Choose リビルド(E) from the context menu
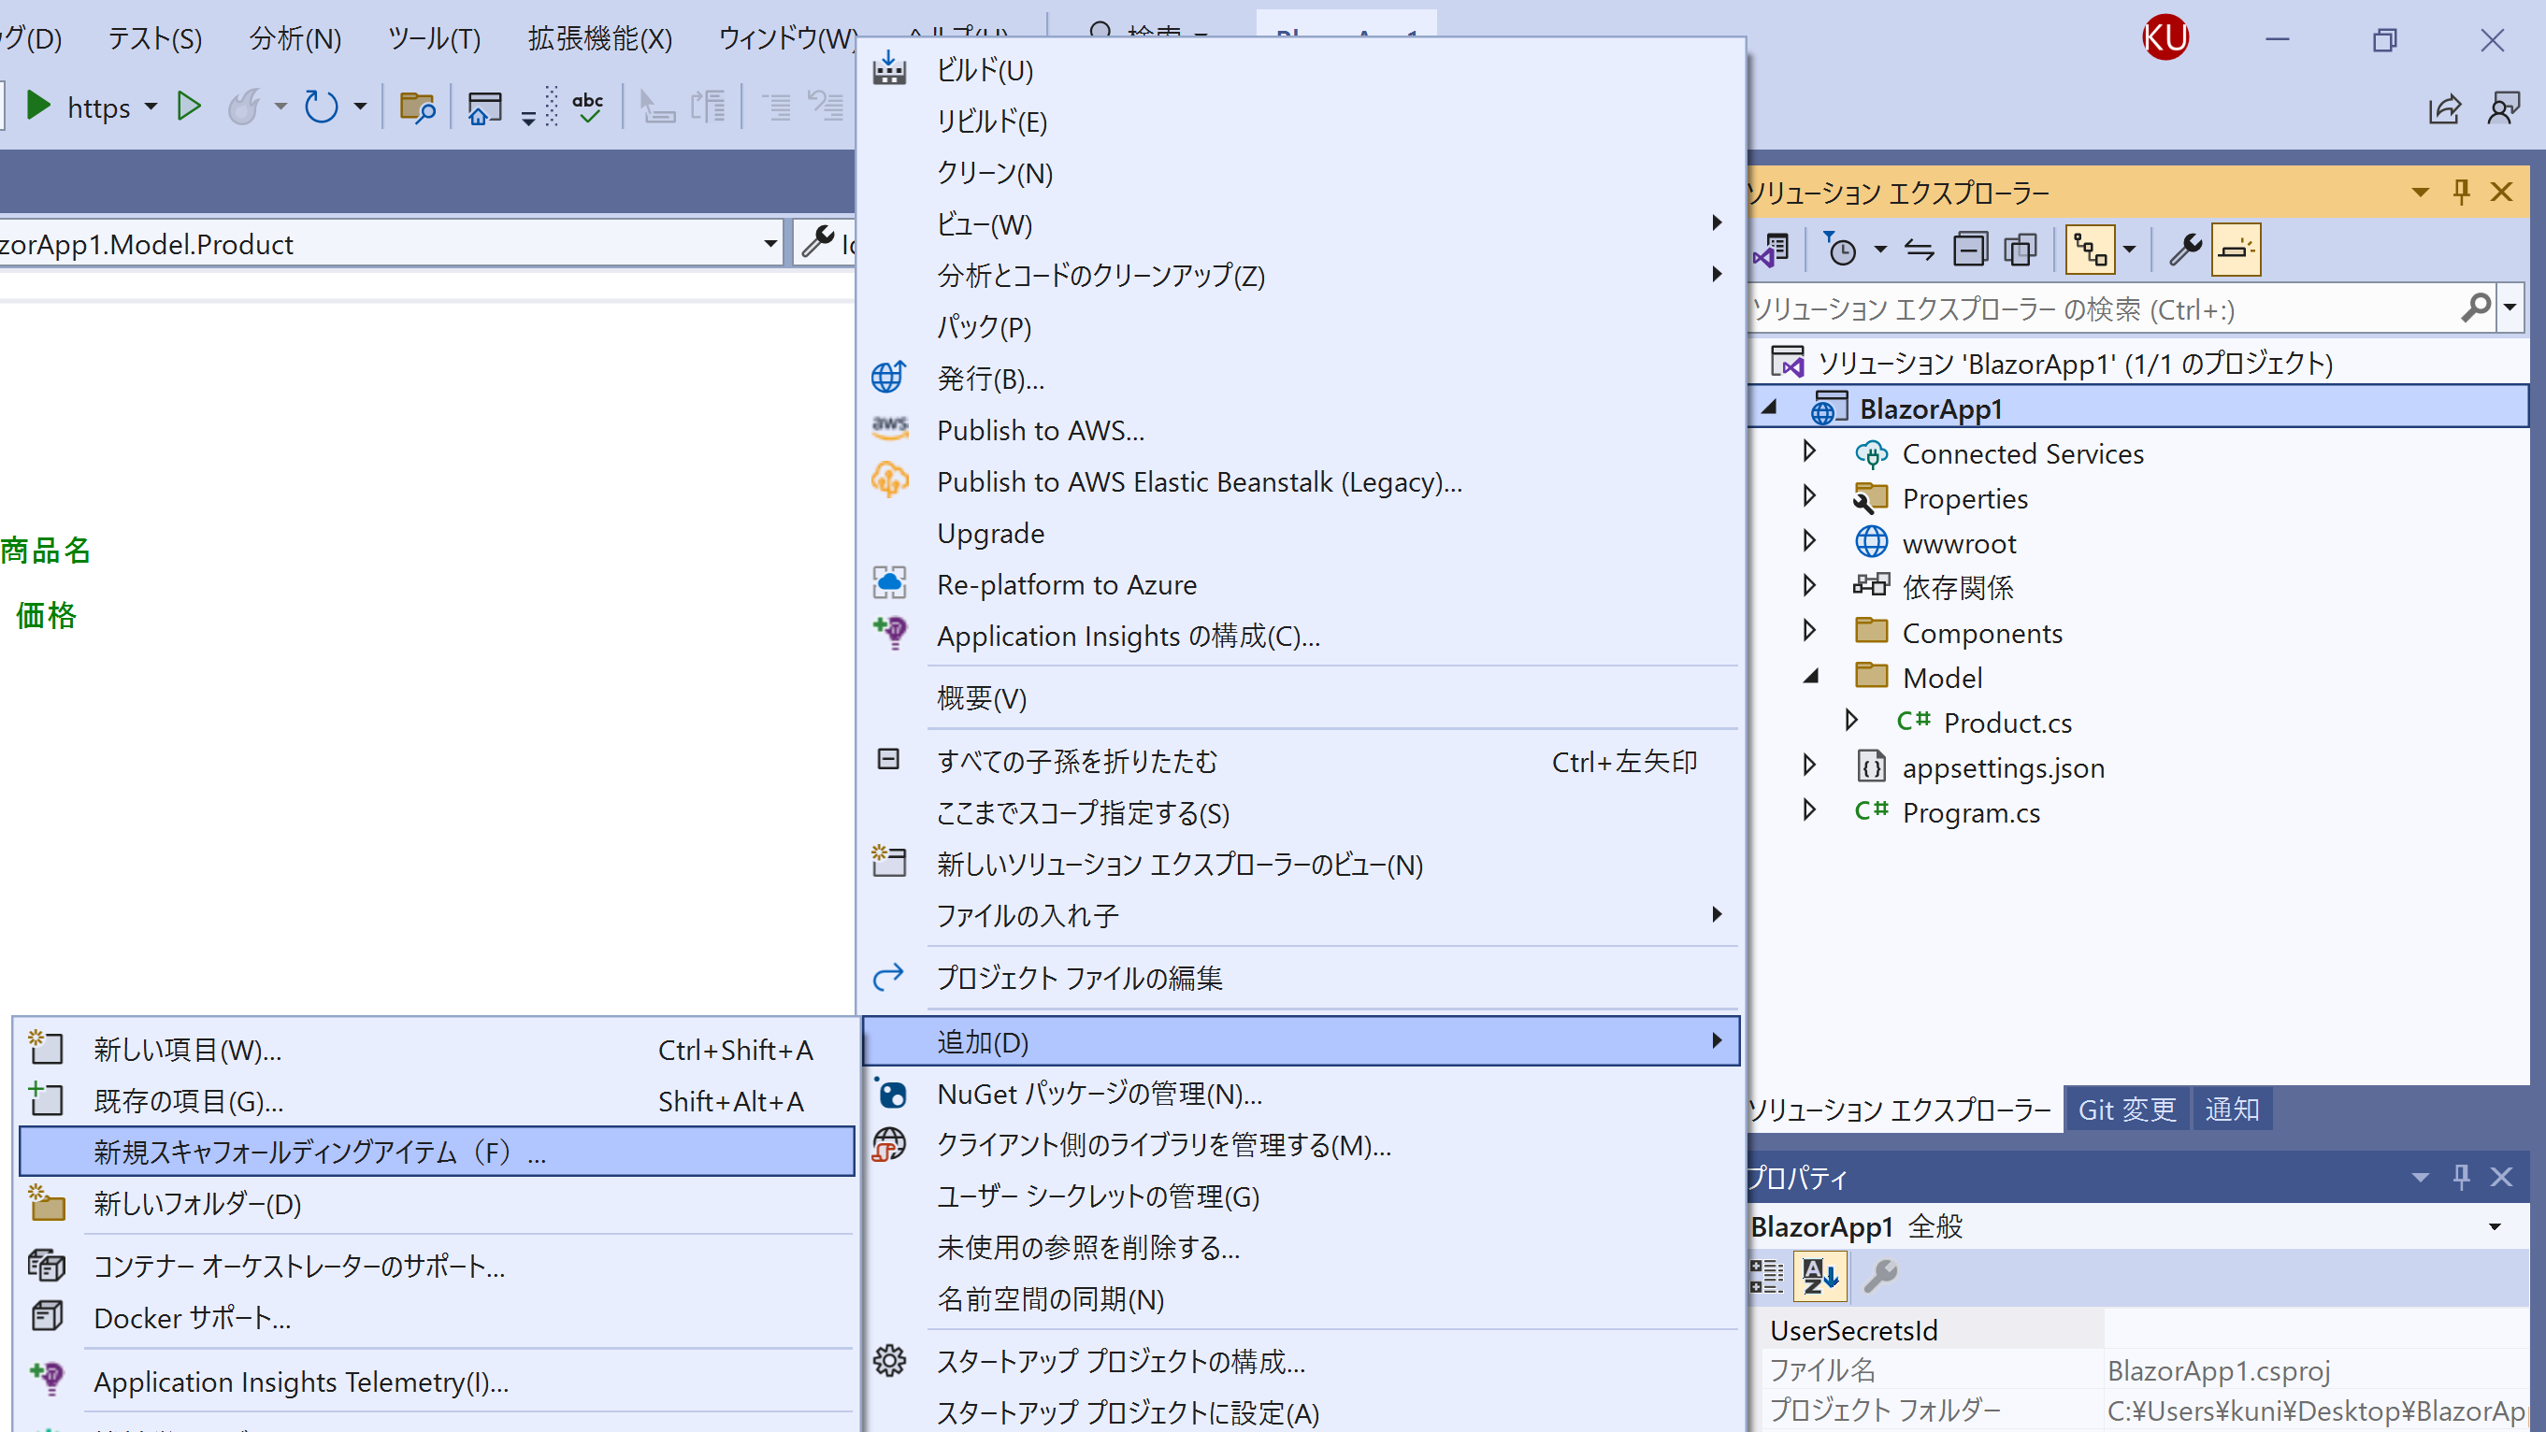This screenshot has width=2546, height=1432. point(1302,122)
